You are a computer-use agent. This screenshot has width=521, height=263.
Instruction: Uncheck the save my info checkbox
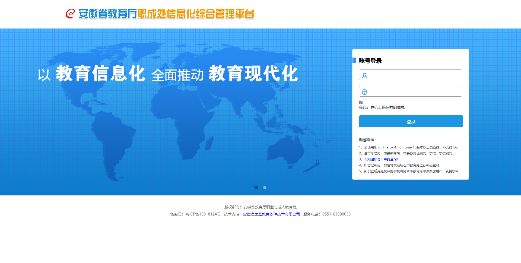(361, 102)
